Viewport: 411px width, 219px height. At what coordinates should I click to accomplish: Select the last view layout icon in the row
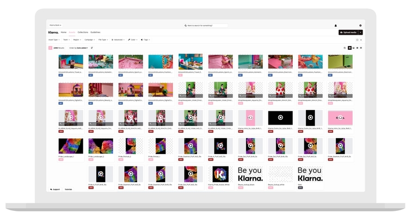click(x=361, y=48)
